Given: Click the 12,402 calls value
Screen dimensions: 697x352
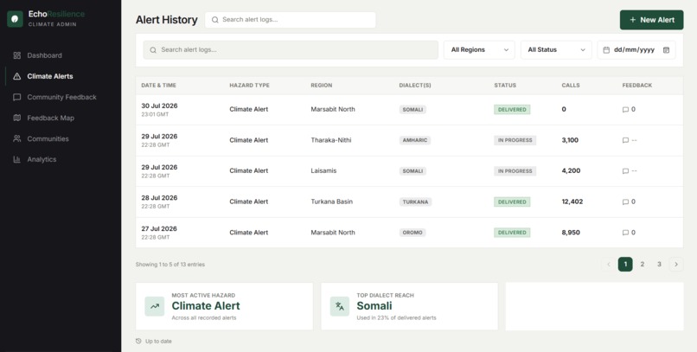Looking at the screenshot, I should [572, 202].
